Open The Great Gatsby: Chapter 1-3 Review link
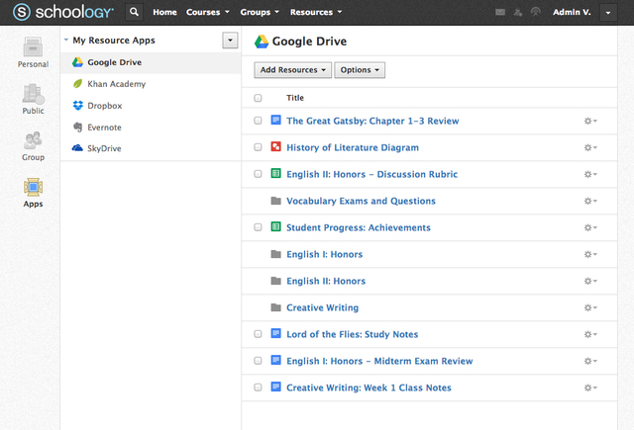 pos(372,121)
